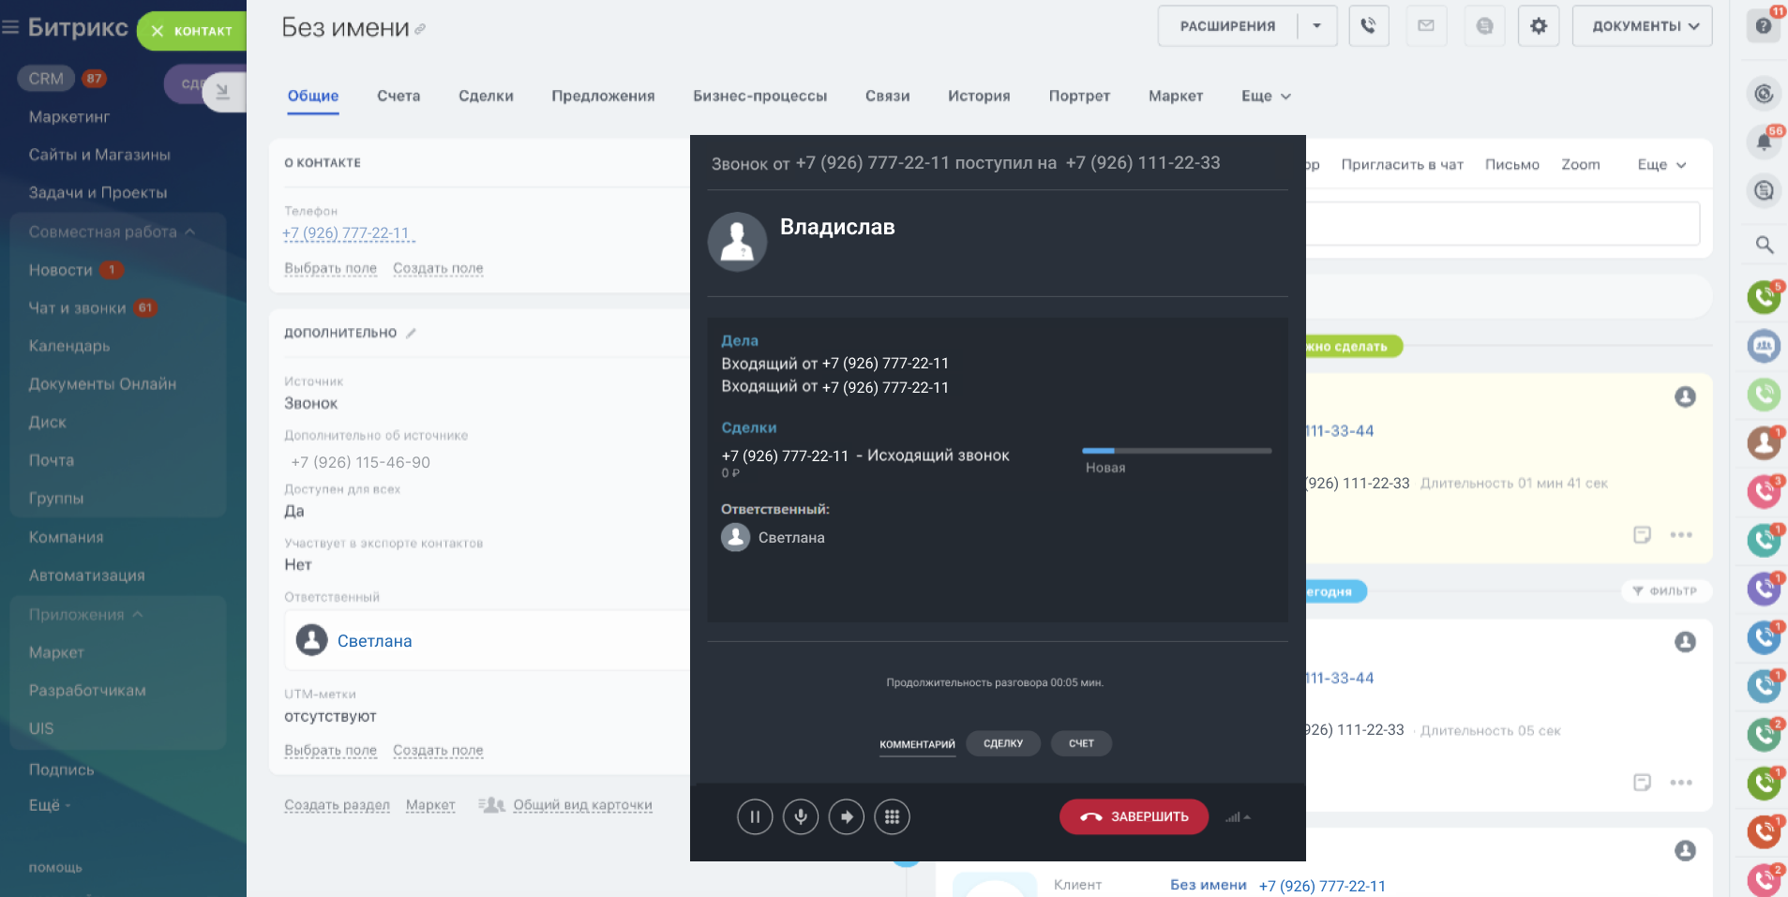This screenshot has width=1788, height=897.
Task: Pause the call with hold button
Action: tap(755, 816)
